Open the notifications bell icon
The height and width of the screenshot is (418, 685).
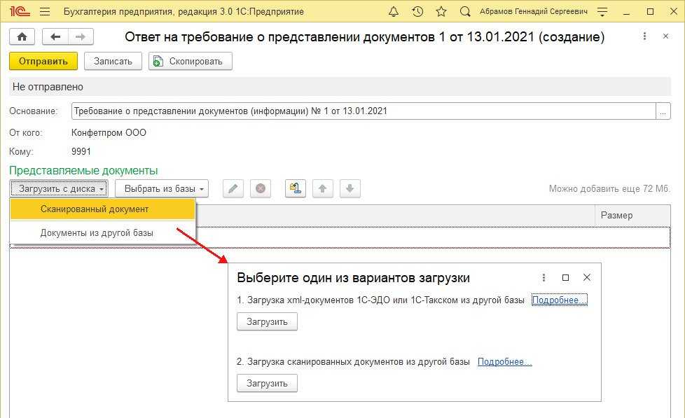(394, 12)
